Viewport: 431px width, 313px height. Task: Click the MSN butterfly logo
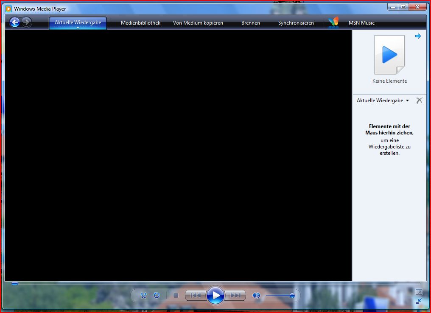(333, 23)
